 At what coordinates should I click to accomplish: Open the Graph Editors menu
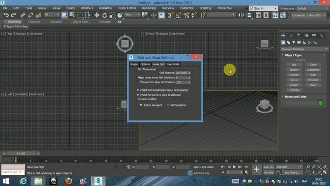click(x=127, y=8)
